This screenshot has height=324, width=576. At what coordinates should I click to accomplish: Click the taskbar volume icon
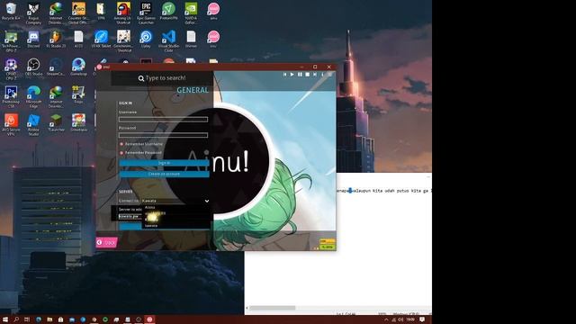(x=400, y=319)
